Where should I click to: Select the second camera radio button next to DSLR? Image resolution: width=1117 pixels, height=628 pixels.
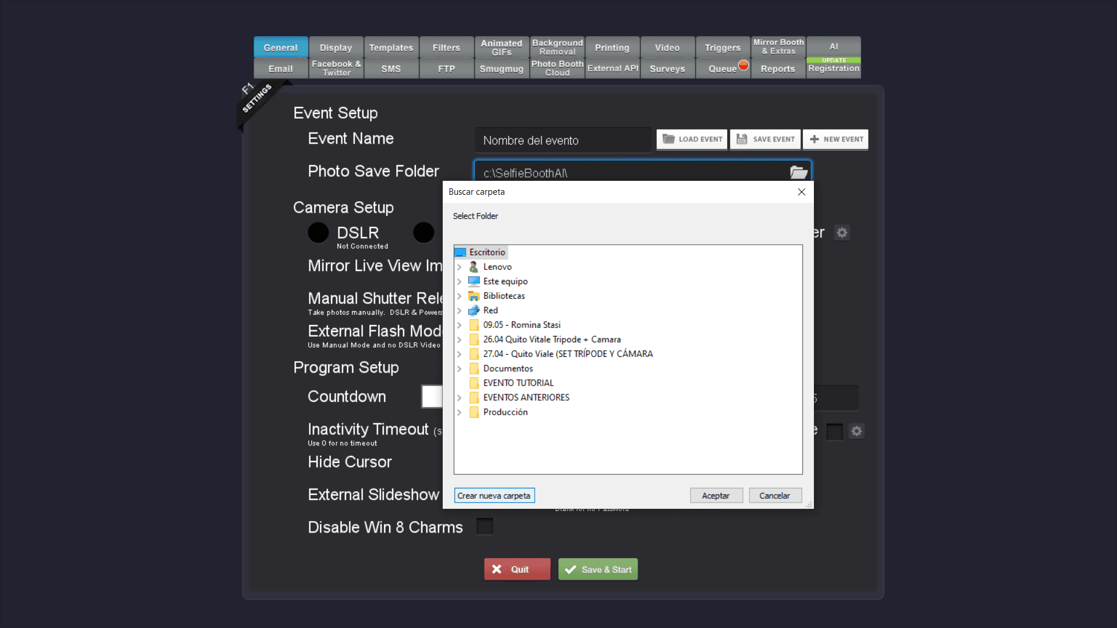(x=424, y=233)
